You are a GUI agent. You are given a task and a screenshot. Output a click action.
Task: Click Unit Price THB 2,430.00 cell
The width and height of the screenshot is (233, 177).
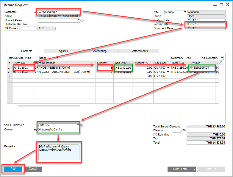pyautogui.click(x=123, y=68)
